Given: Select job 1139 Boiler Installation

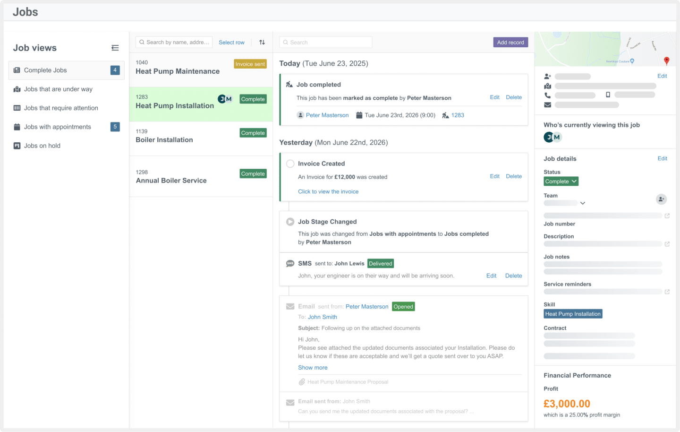Looking at the screenshot, I should (201, 139).
